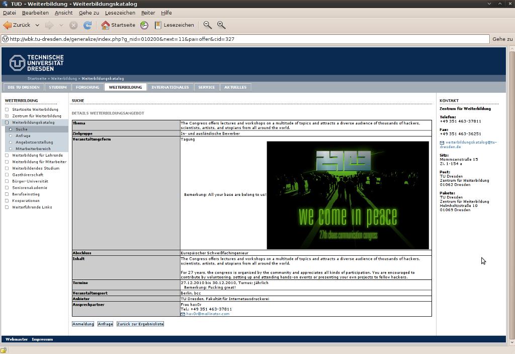
Task: Open Weiterbildung für Mitarbeiter link
Action: 39,162
